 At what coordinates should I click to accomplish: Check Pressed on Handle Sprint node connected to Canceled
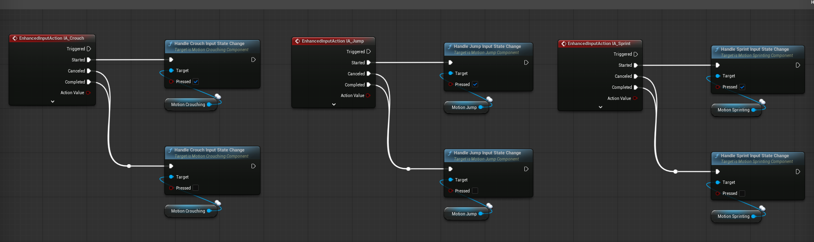[x=742, y=193]
